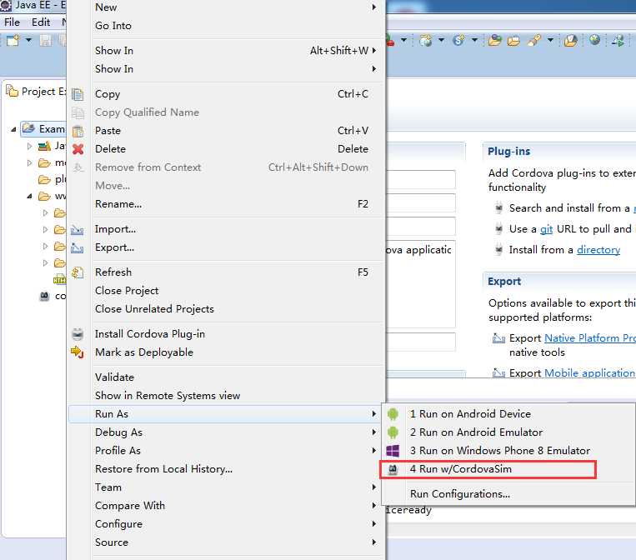Click the plain open folder toolbar icon
This screenshot has width=636, height=560.
[513, 41]
